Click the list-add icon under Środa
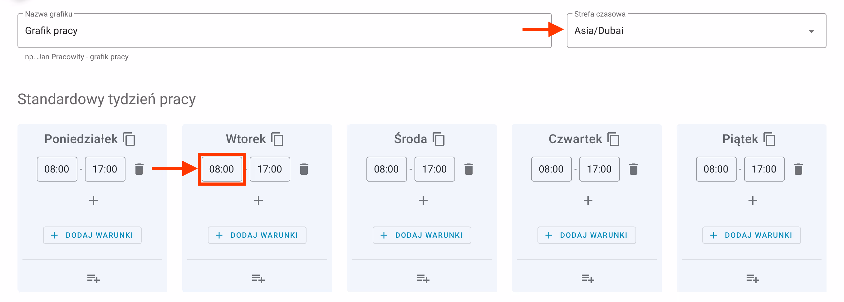 [423, 279]
